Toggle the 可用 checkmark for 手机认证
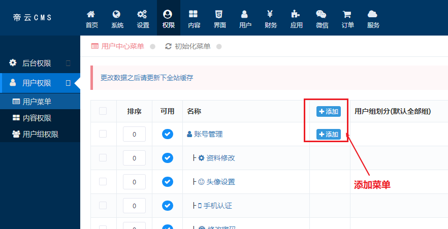Viewport: 448px width, 229px height. point(168,205)
